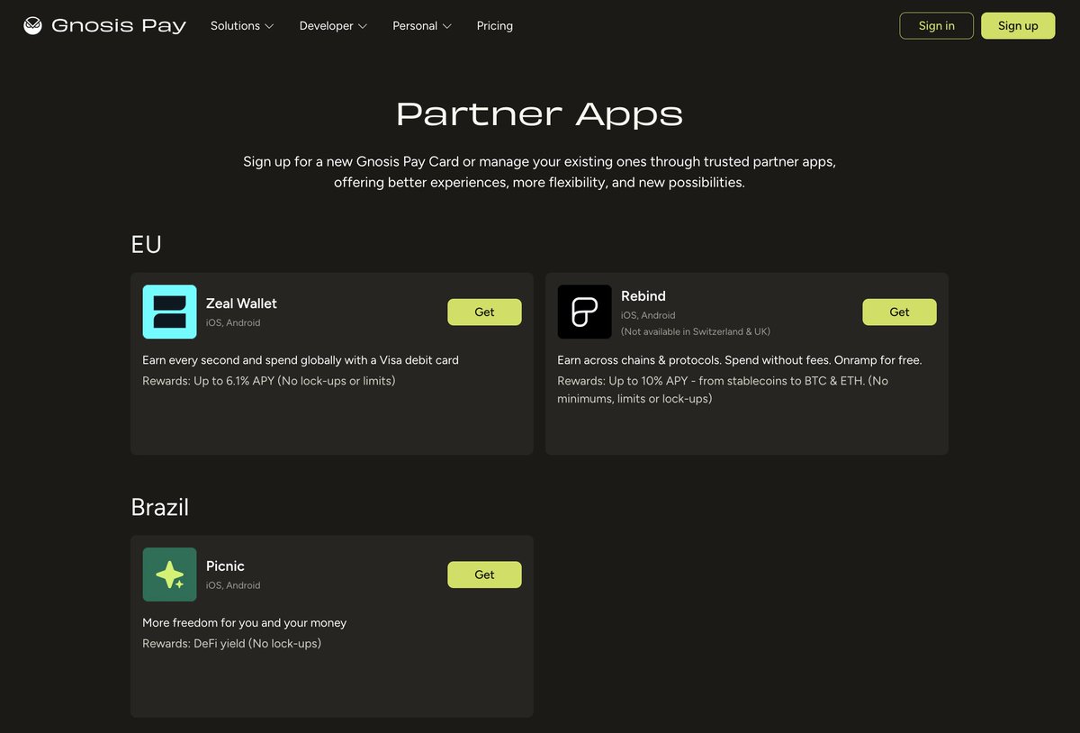Select the Zeal Wallet title

coord(241,303)
